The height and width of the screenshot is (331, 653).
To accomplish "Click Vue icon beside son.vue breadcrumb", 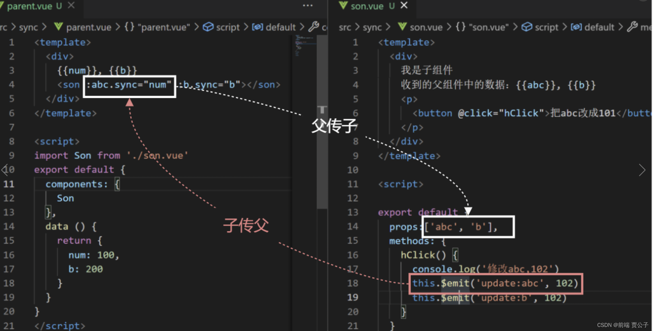I will 402,27.
